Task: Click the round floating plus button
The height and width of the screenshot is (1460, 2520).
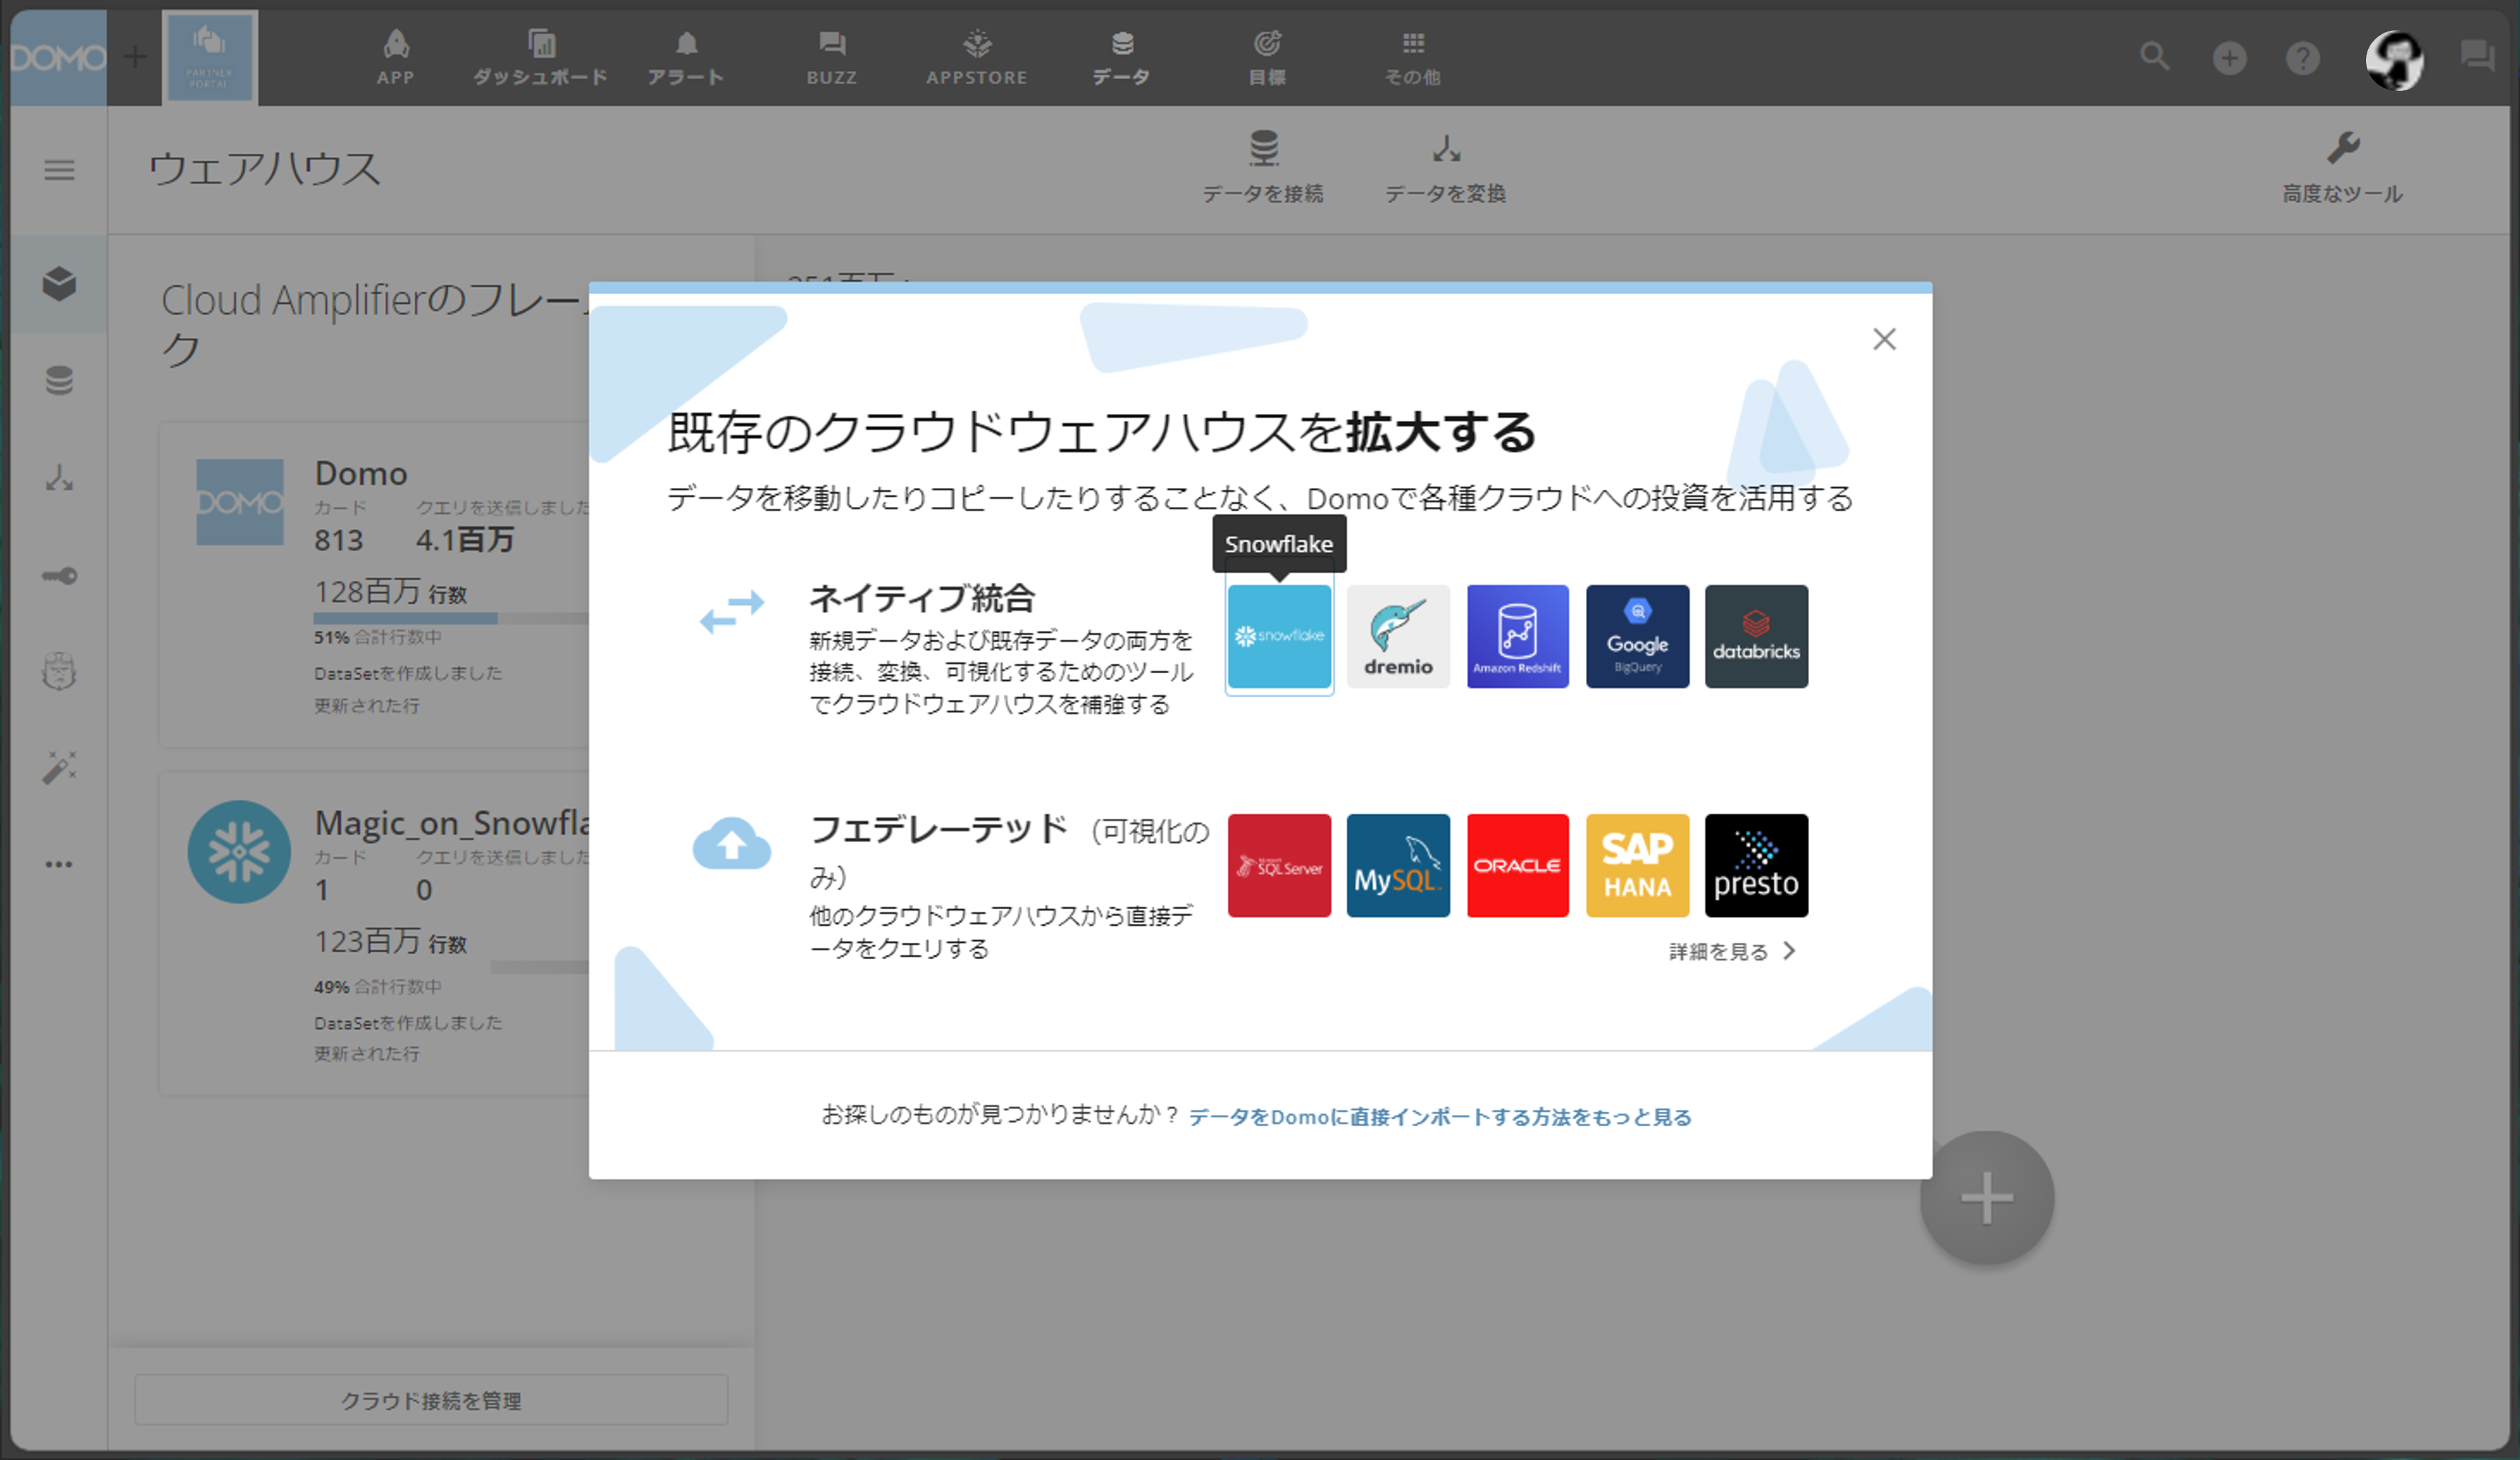Action: point(1987,1197)
